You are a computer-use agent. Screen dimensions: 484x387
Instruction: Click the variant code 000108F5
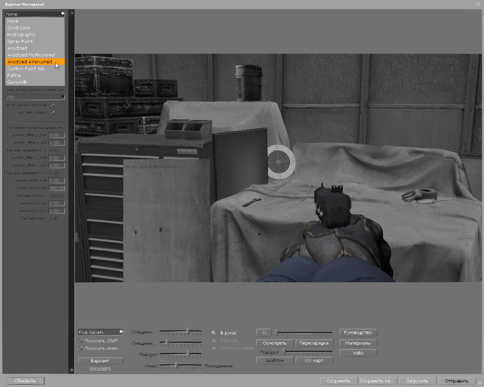coord(100,369)
